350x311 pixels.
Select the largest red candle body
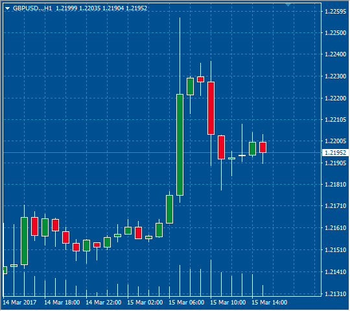pyautogui.click(x=211, y=108)
